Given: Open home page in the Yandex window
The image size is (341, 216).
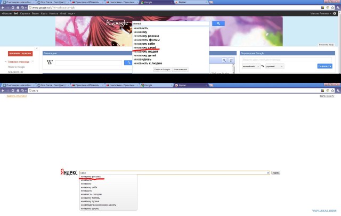Looking at the screenshot, I should [x=18, y=90].
